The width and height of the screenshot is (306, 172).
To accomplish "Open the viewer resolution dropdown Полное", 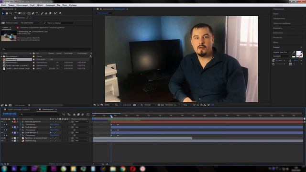I will (x=150, y=105).
